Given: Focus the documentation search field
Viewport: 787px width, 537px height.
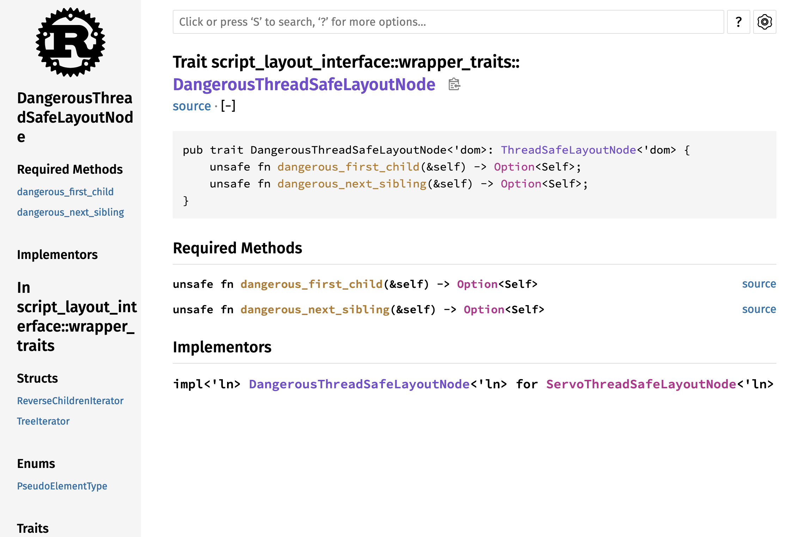Looking at the screenshot, I should coord(448,22).
